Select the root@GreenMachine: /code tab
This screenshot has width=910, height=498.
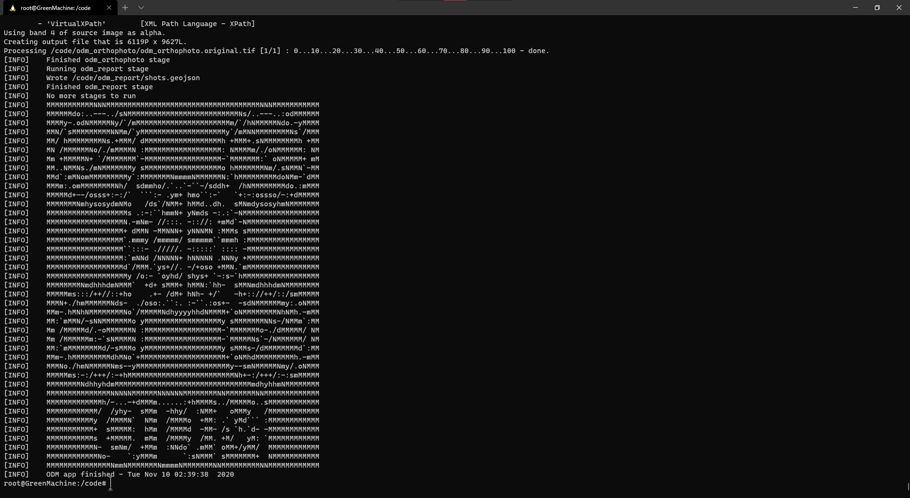55,8
